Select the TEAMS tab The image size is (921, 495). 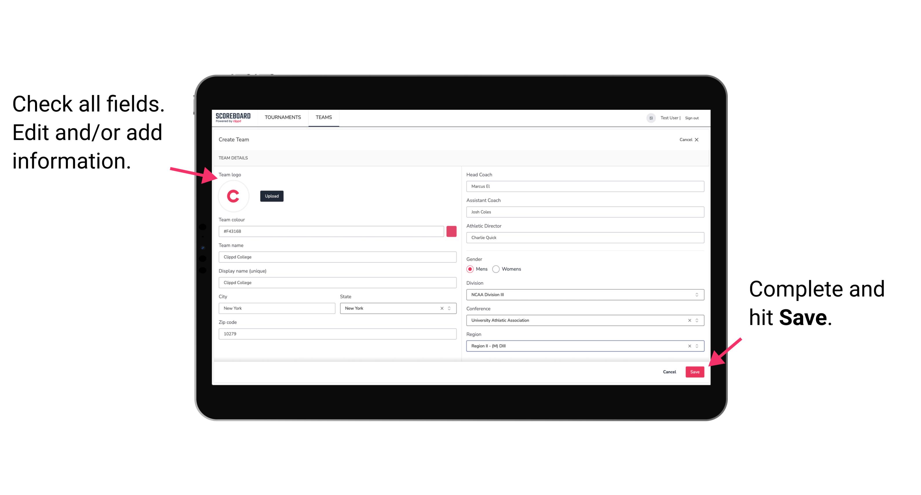coord(324,117)
